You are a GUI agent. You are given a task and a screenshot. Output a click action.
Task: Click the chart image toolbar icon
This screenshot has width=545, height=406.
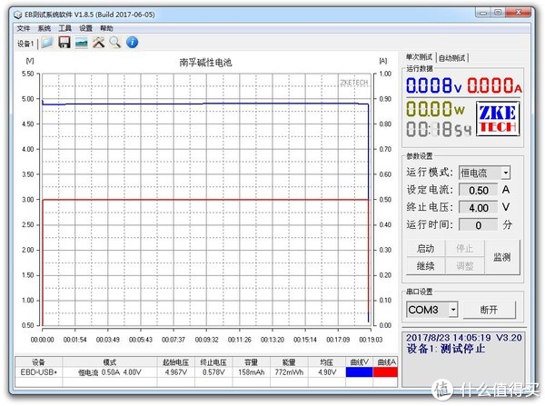(82, 43)
